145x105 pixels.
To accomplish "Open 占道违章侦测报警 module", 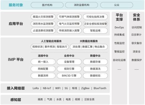I will pyautogui.click(x=43, y=31).
